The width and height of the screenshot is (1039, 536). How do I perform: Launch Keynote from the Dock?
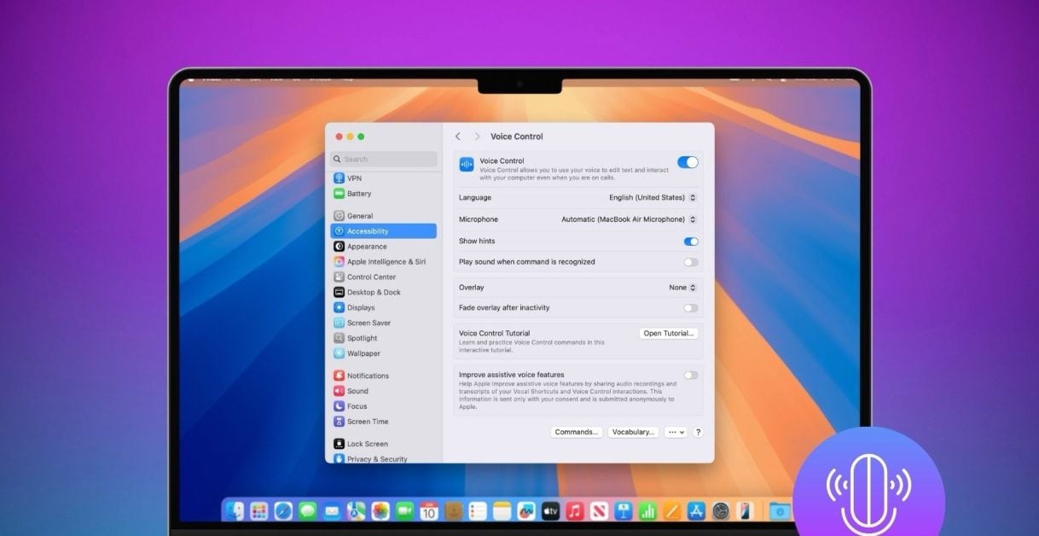click(x=624, y=511)
